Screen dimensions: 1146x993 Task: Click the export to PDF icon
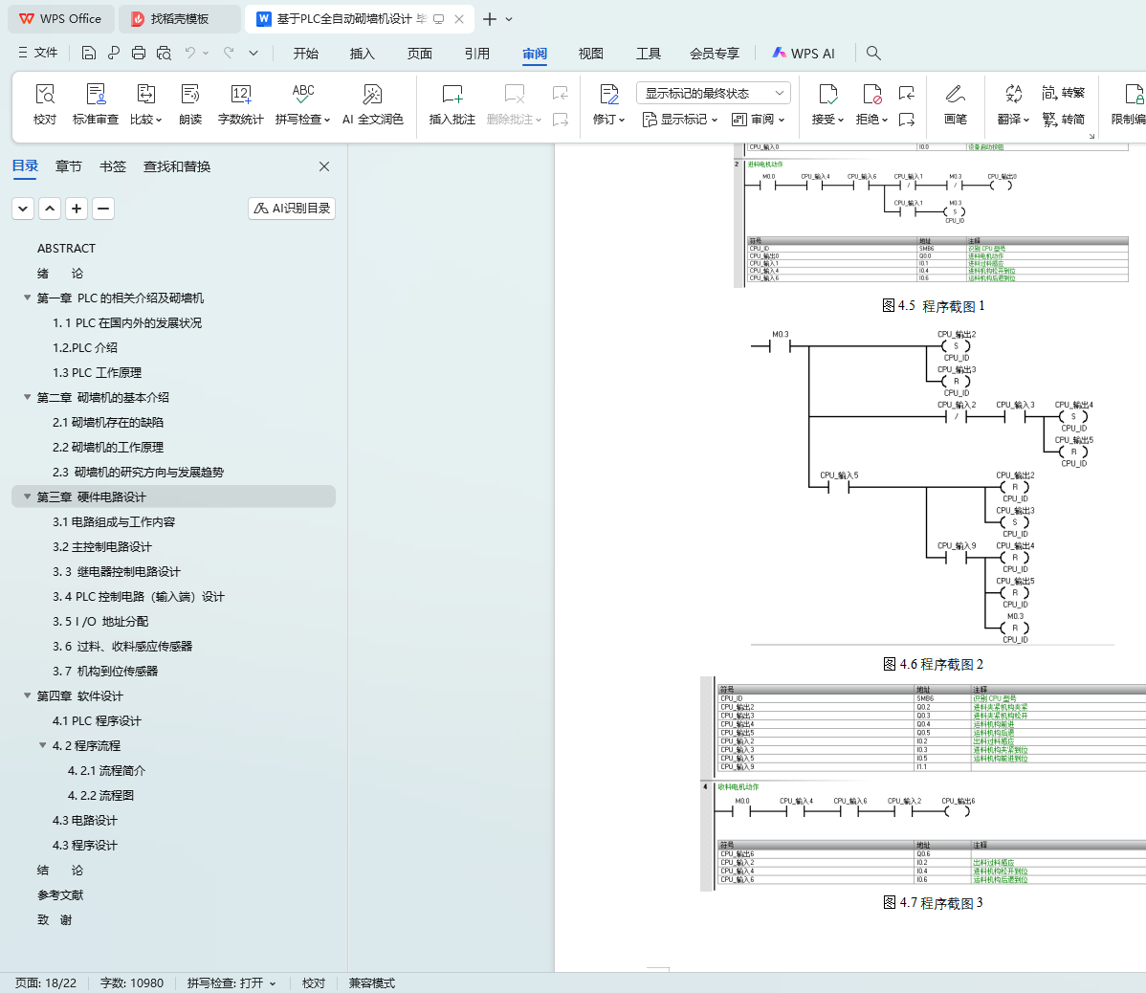[113, 53]
